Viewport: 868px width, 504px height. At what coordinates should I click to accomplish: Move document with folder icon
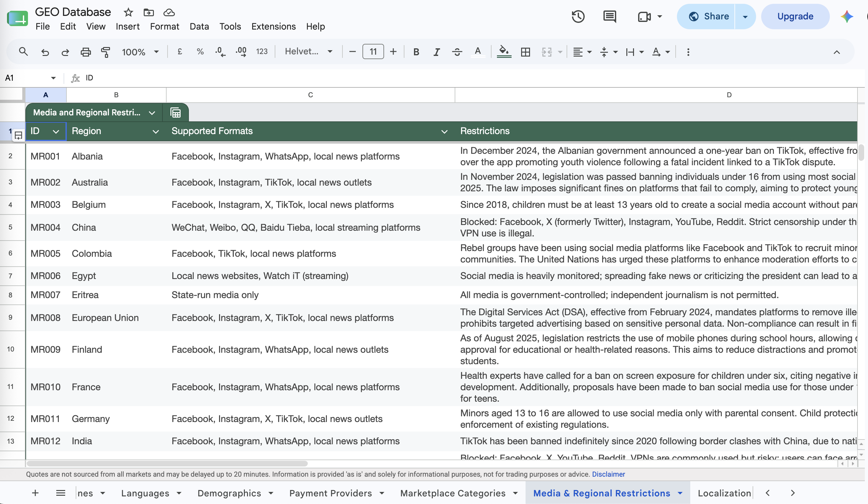148,12
